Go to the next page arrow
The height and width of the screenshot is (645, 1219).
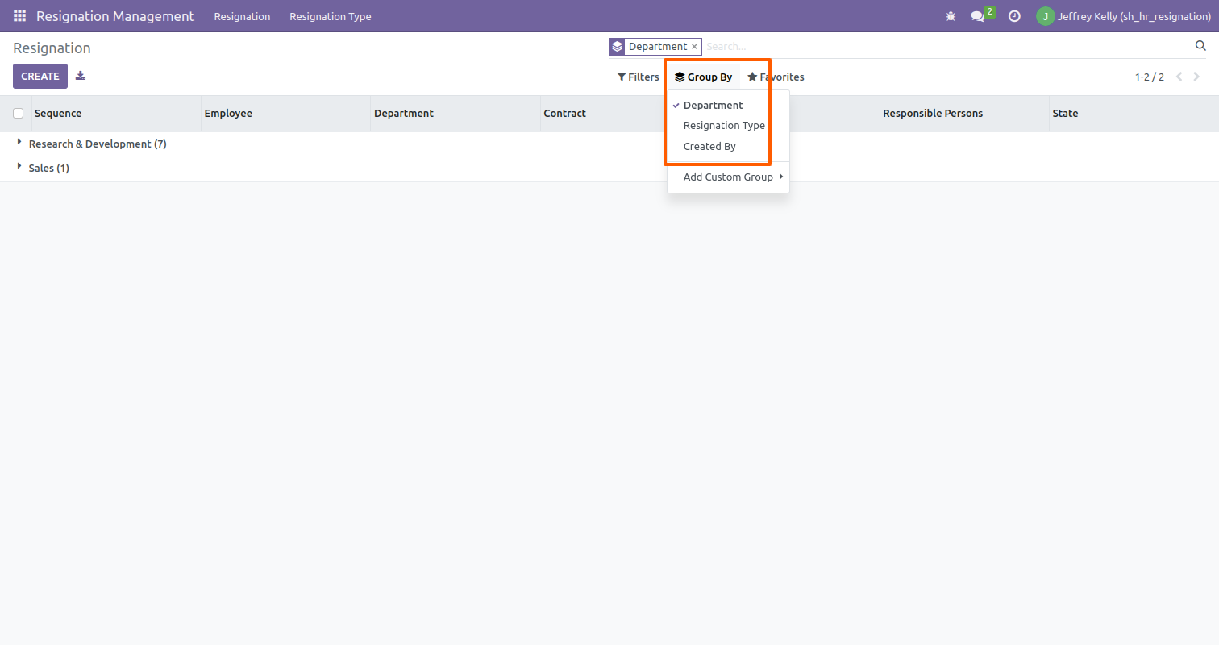pos(1196,77)
